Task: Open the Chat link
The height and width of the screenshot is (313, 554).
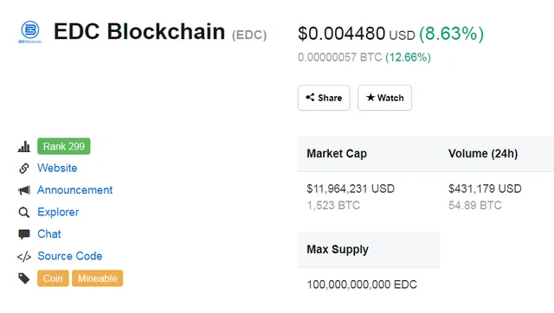Action: click(x=49, y=234)
